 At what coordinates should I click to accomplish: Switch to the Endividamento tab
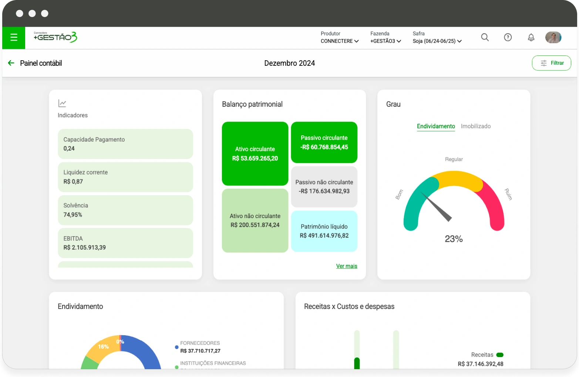(x=436, y=126)
